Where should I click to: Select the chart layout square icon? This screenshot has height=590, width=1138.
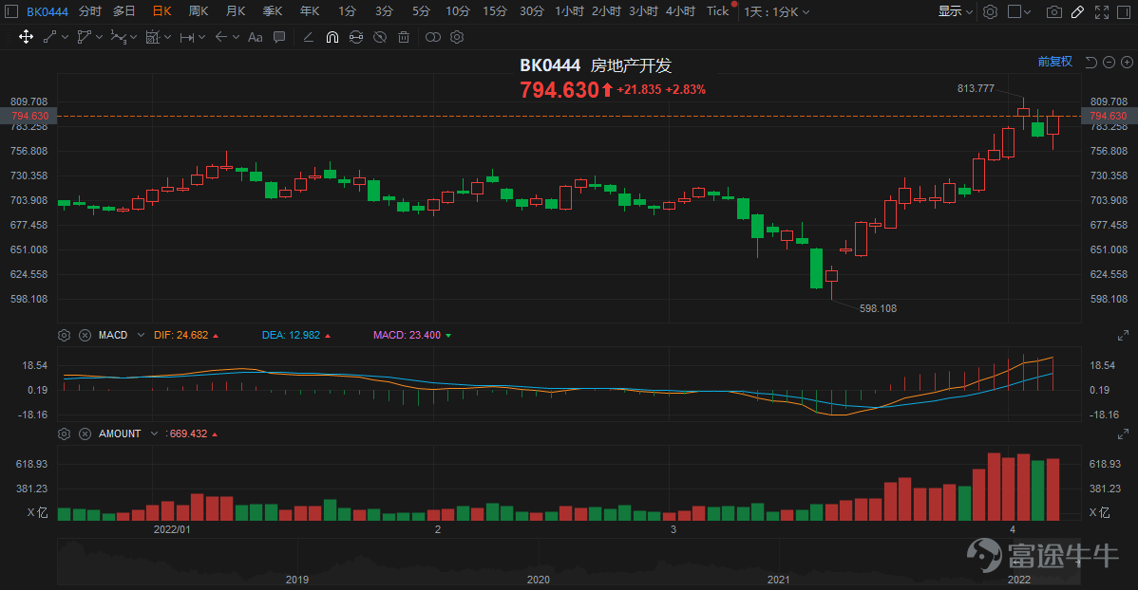pos(1014,11)
